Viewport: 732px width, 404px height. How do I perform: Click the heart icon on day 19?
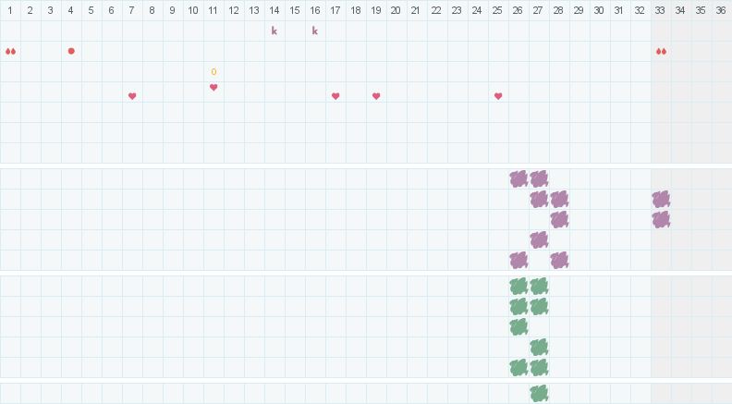(x=376, y=96)
